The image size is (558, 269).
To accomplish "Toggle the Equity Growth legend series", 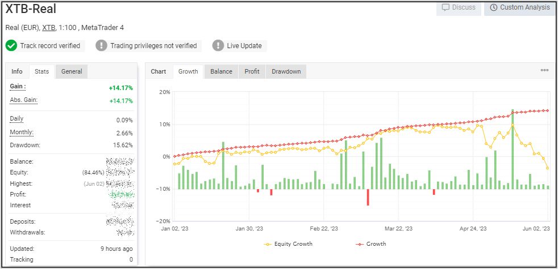I will [x=289, y=244].
